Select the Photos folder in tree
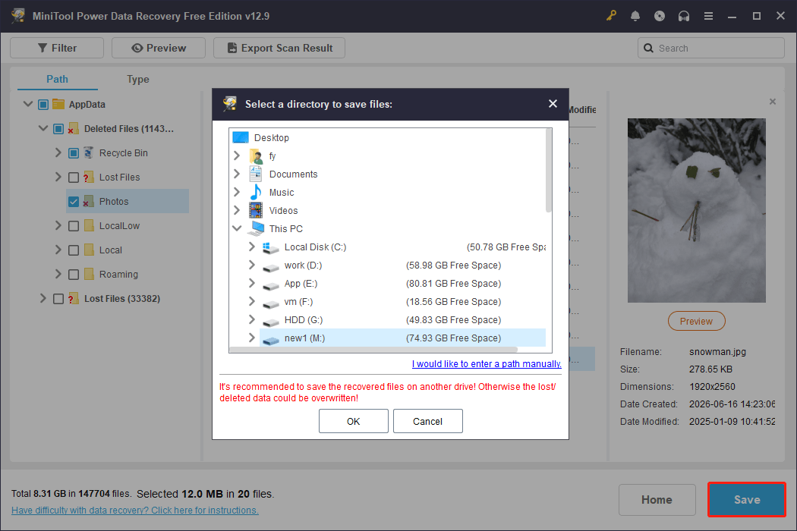Image resolution: width=797 pixels, height=531 pixels. (x=128, y=201)
